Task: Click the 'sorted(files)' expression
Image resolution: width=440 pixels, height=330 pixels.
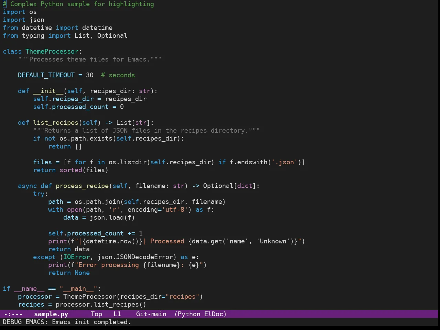Action: (84, 170)
